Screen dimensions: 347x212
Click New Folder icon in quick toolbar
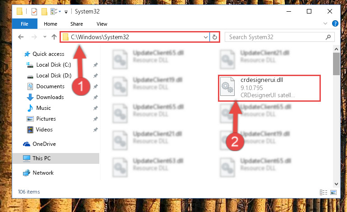pyautogui.click(x=45, y=12)
